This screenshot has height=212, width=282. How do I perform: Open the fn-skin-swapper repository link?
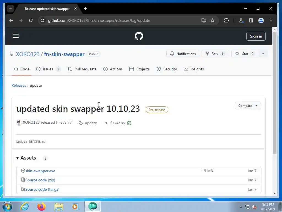64,54
